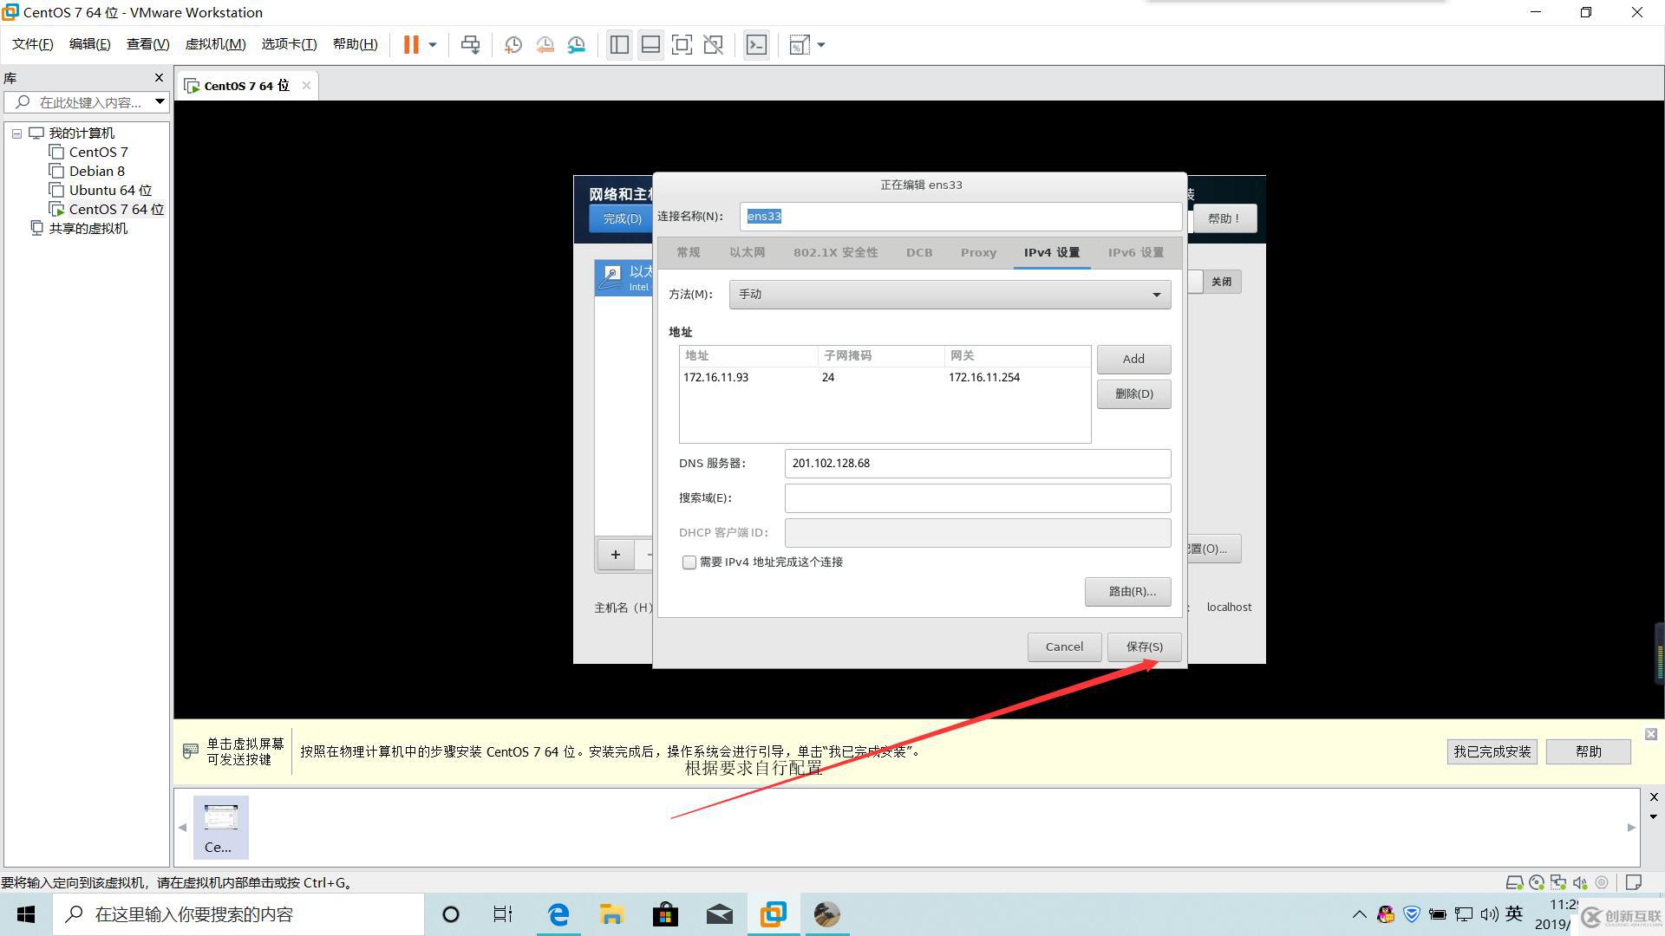
Task: Toggle the console view icon
Action: [756, 45]
